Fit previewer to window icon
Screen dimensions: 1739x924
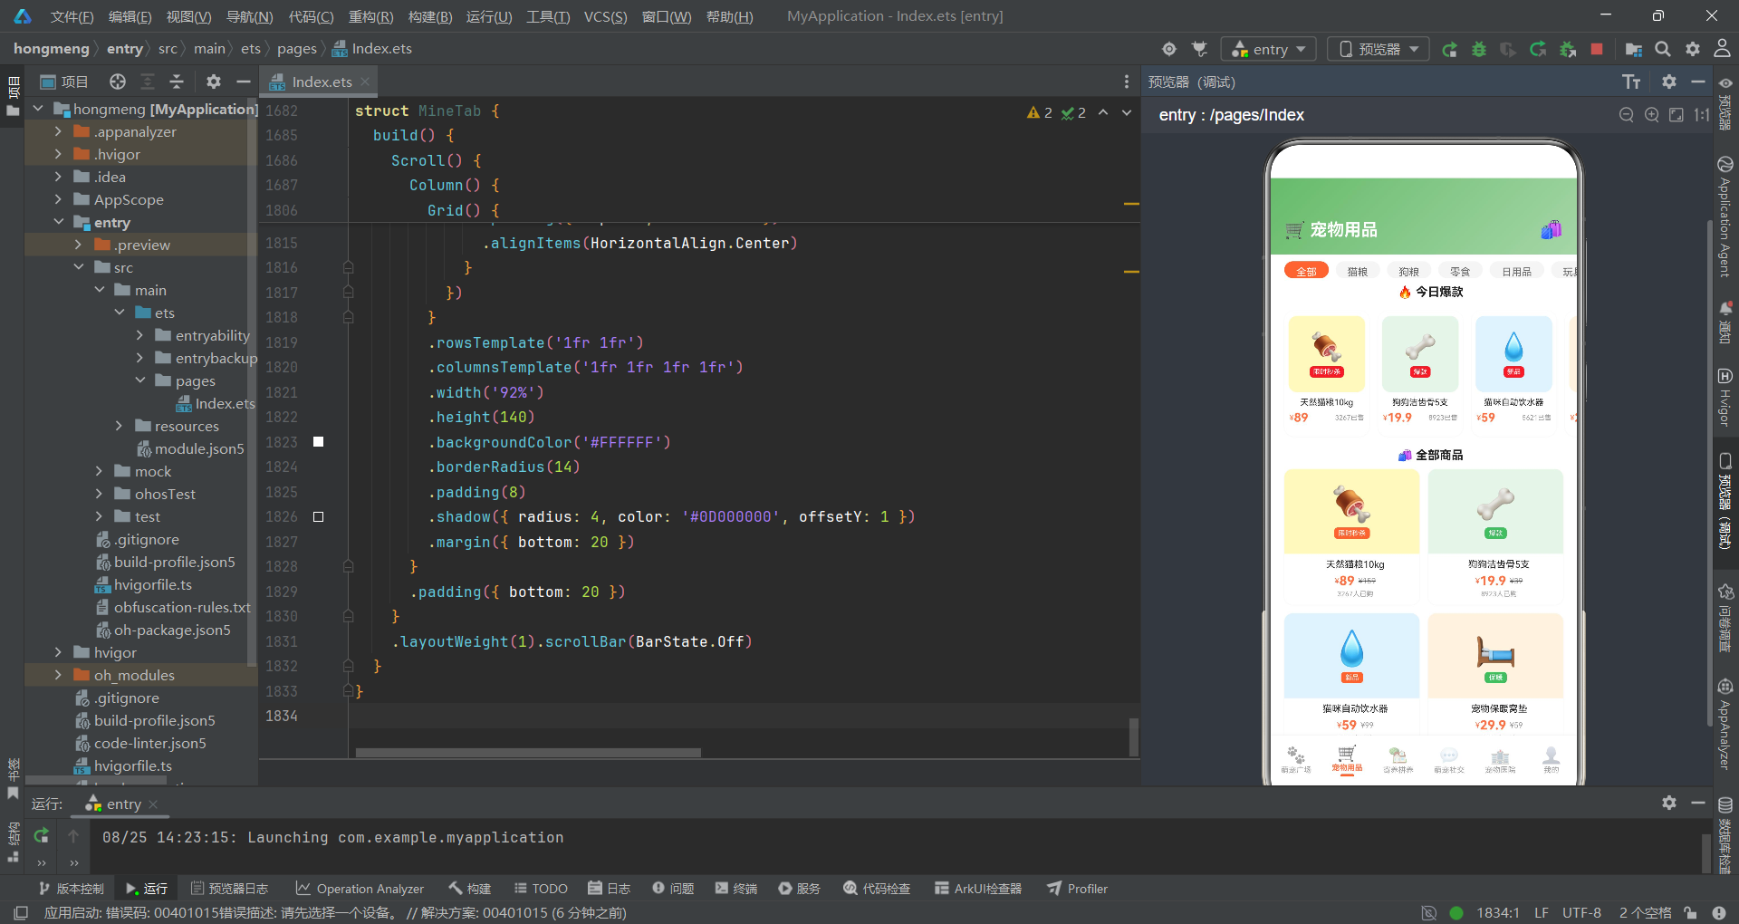click(1677, 115)
